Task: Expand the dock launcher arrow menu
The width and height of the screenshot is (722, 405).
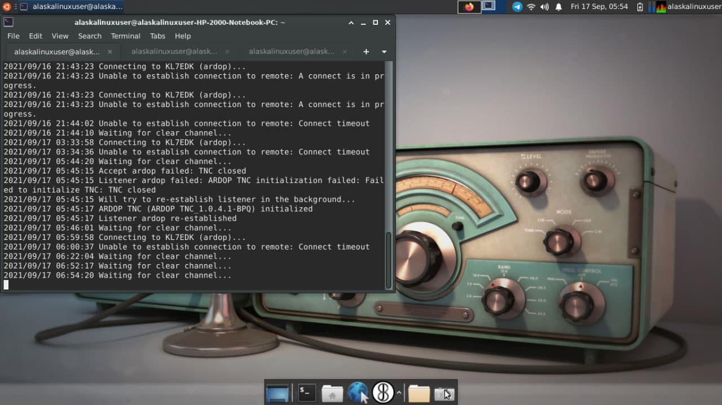Action: (x=399, y=393)
